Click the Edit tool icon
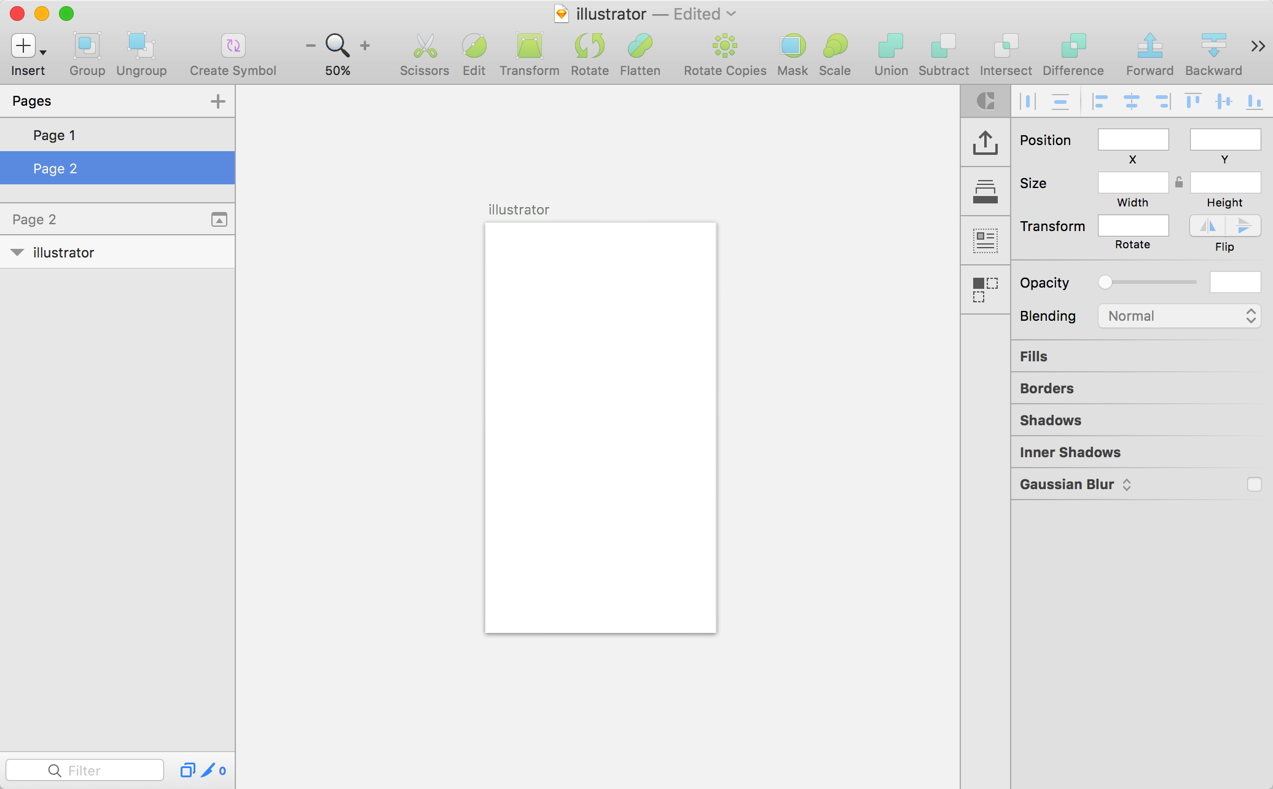The height and width of the screenshot is (789, 1273). [x=474, y=46]
